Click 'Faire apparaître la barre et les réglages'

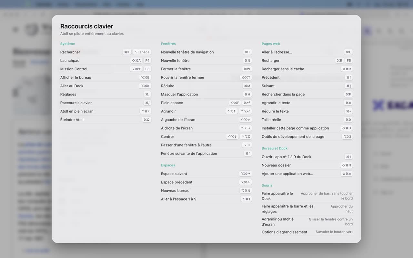point(287,209)
